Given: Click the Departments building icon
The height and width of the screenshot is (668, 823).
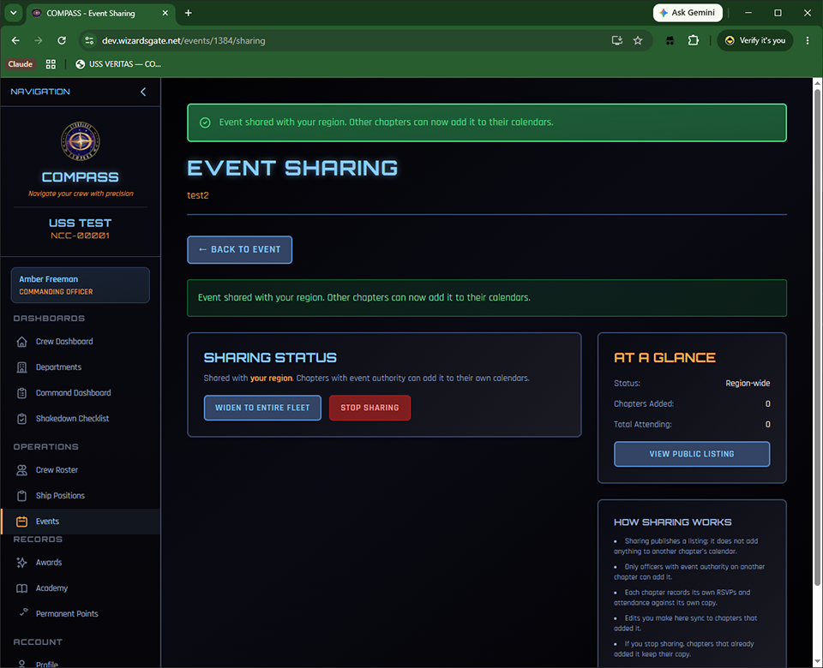Looking at the screenshot, I should [21, 367].
